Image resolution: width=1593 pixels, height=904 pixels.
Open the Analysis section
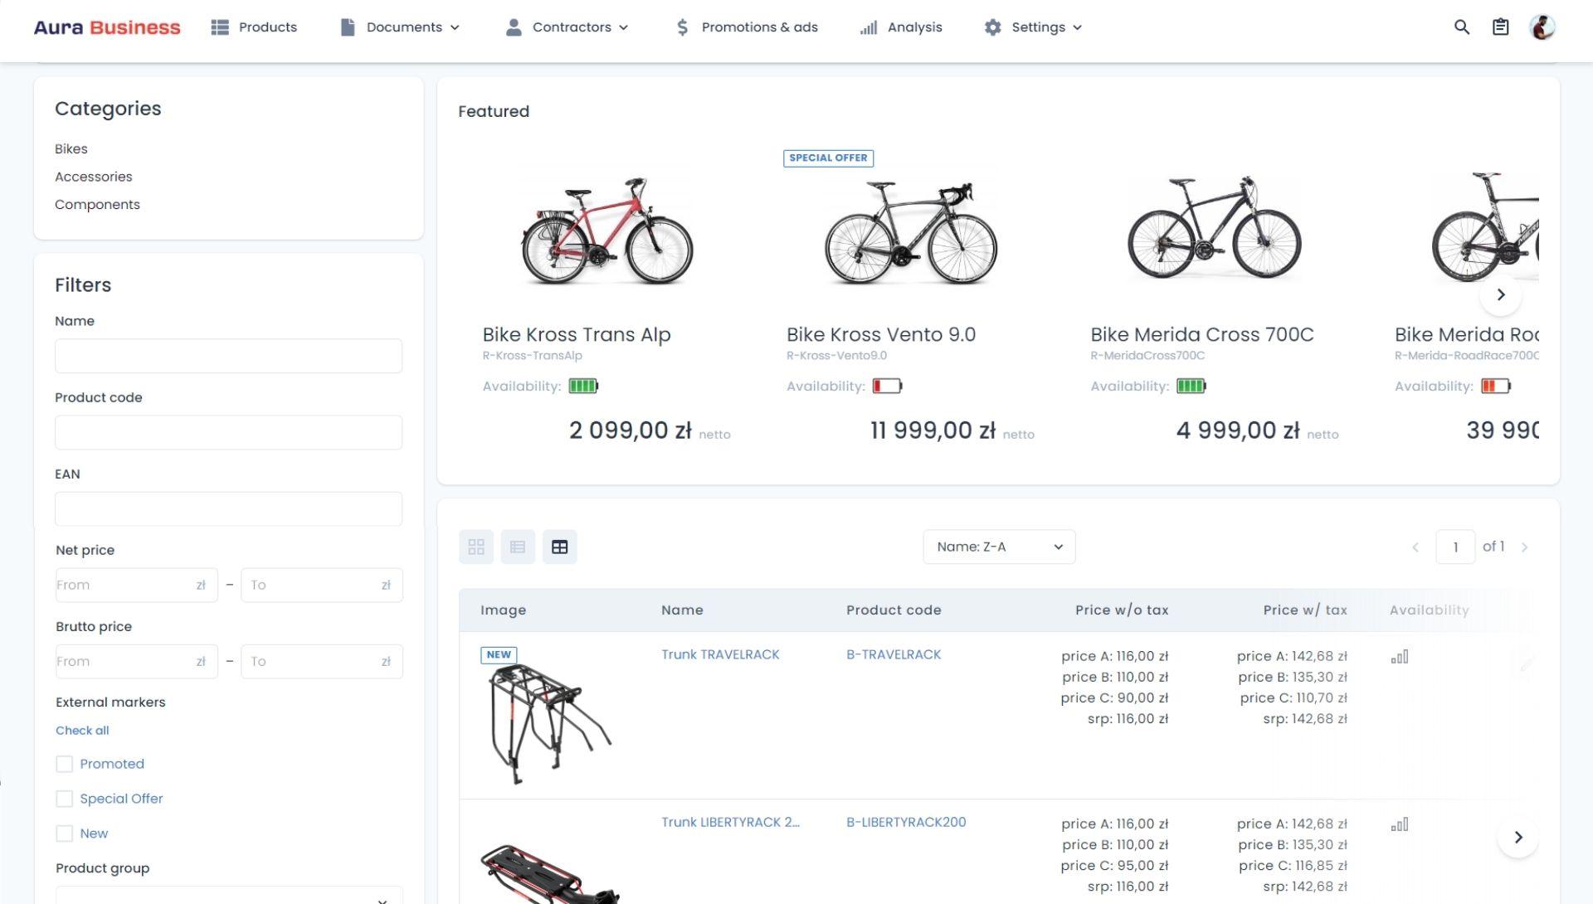901,27
